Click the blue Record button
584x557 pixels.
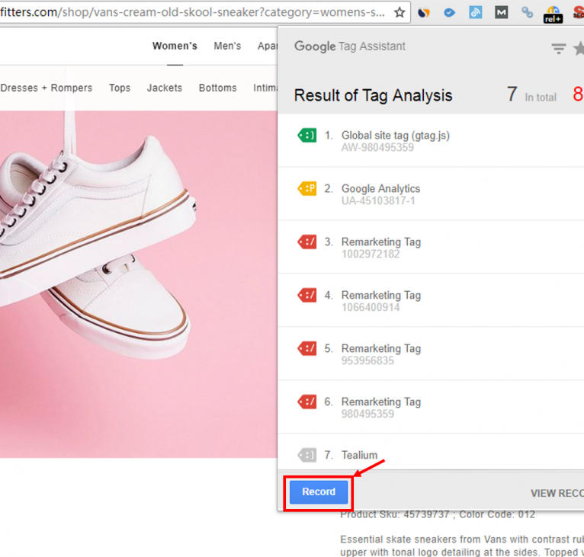click(x=318, y=492)
